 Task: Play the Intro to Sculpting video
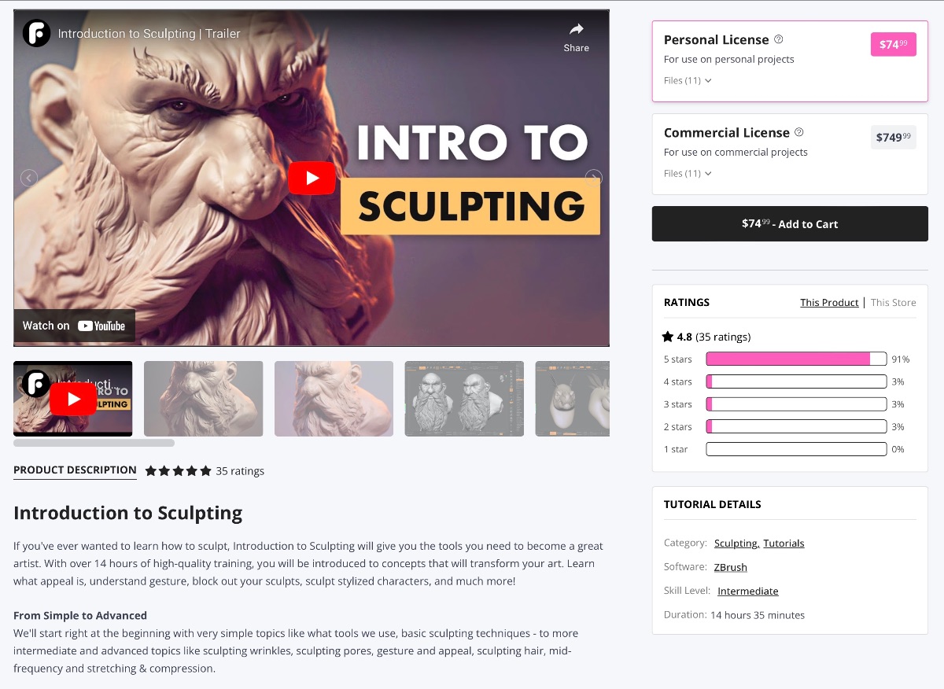coord(312,178)
